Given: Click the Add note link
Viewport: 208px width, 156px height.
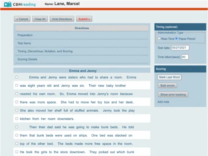Looking at the screenshot, I should (163, 102).
